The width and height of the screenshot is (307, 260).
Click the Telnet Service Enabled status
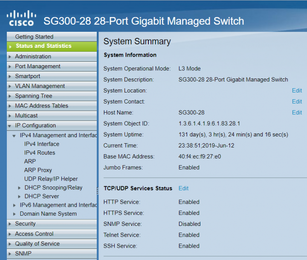click(x=189, y=235)
